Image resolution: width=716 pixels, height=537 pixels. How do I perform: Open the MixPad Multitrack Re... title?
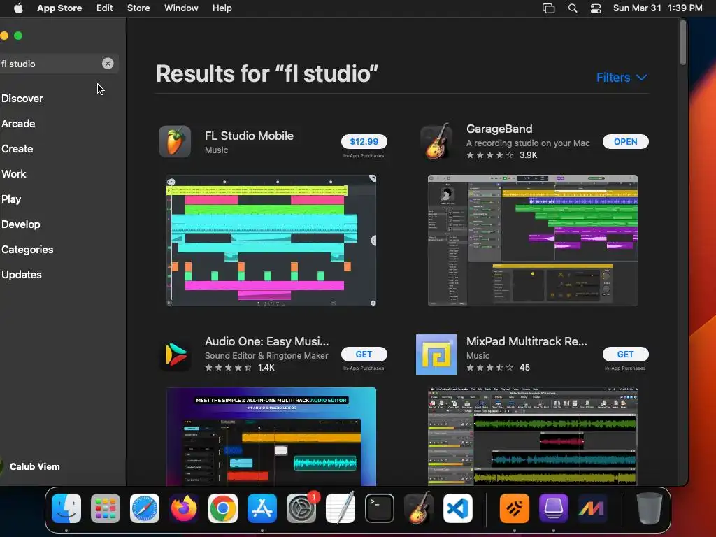(527, 341)
